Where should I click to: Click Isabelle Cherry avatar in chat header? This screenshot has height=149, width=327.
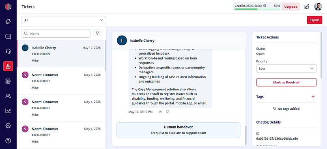(x=122, y=40)
